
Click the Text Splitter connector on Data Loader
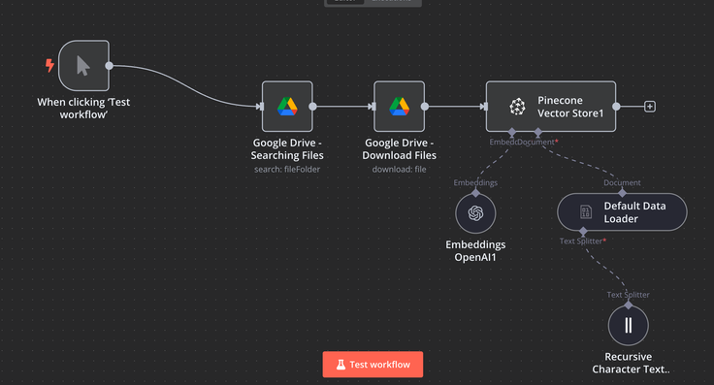583,231
